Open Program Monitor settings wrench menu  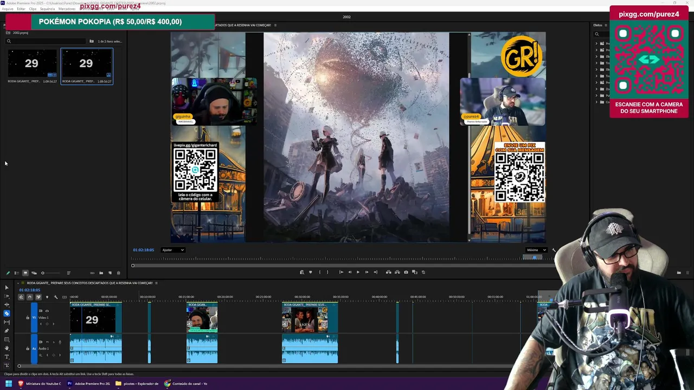click(554, 250)
